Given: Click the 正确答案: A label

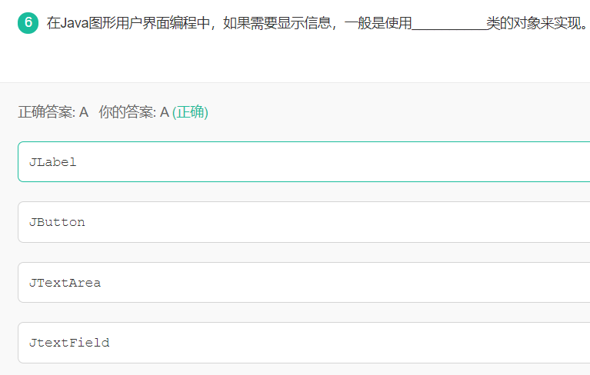Looking at the screenshot, I should point(53,112).
